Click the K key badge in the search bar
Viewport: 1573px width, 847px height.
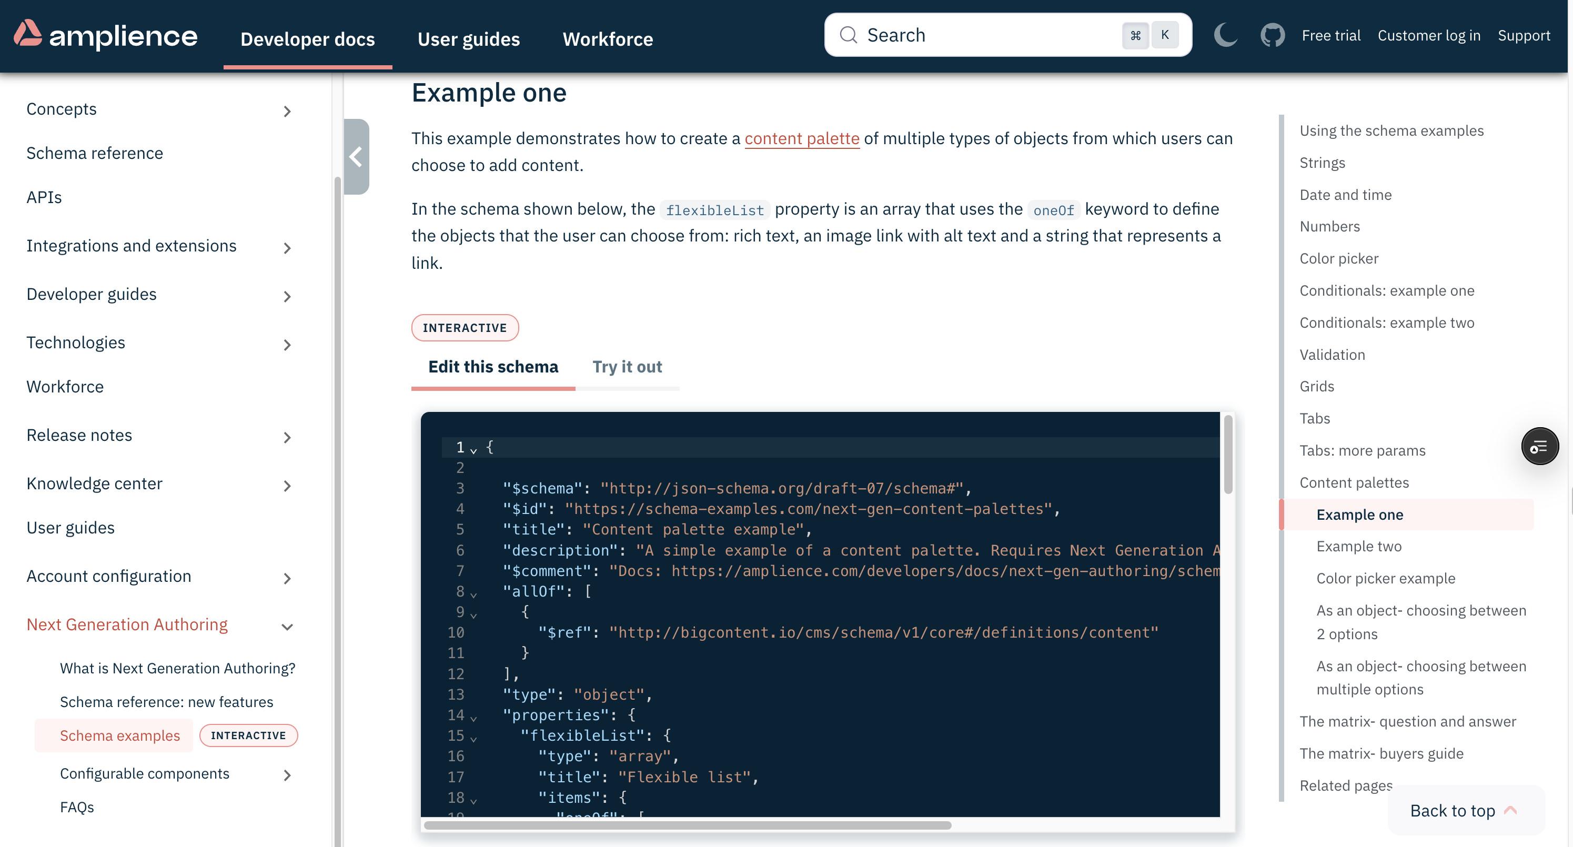[1164, 35]
